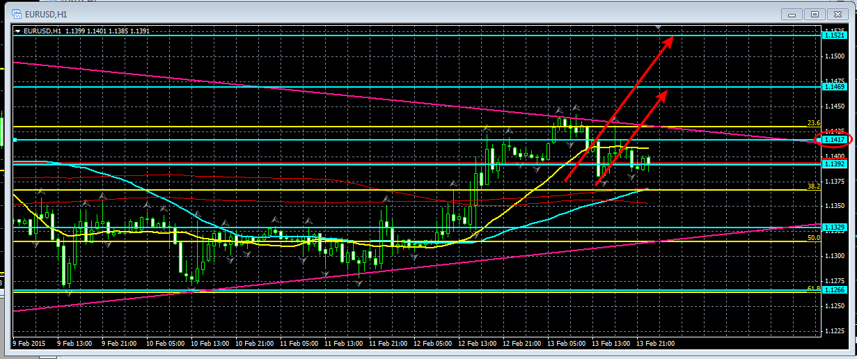
Task: Click the 1.1450 value on price scale
Action: [835, 106]
